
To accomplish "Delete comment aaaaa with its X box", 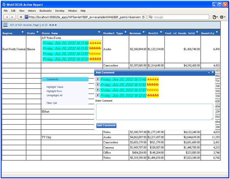I will (97, 79).
